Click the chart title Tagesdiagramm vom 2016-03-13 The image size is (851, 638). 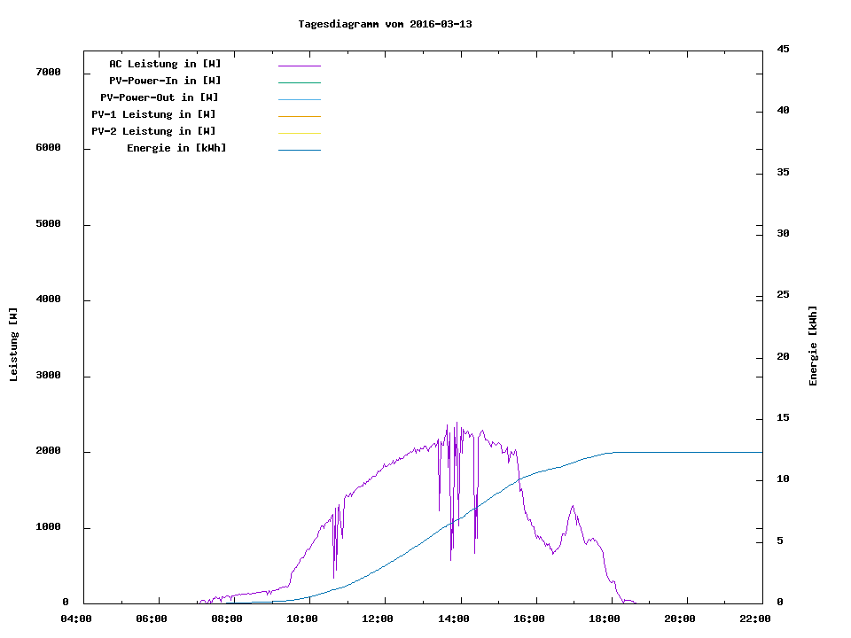click(x=385, y=24)
